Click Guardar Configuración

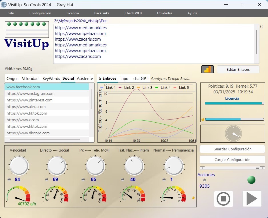click(232, 149)
